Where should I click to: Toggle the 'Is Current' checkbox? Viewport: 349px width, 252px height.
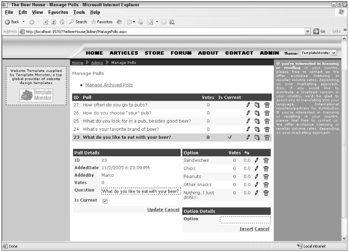(105, 201)
